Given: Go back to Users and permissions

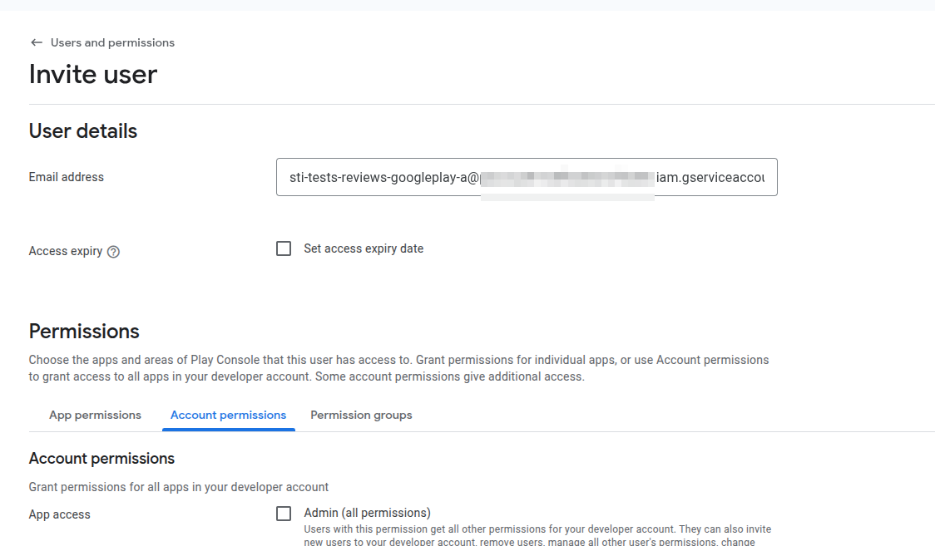Looking at the screenshot, I should [112, 42].
